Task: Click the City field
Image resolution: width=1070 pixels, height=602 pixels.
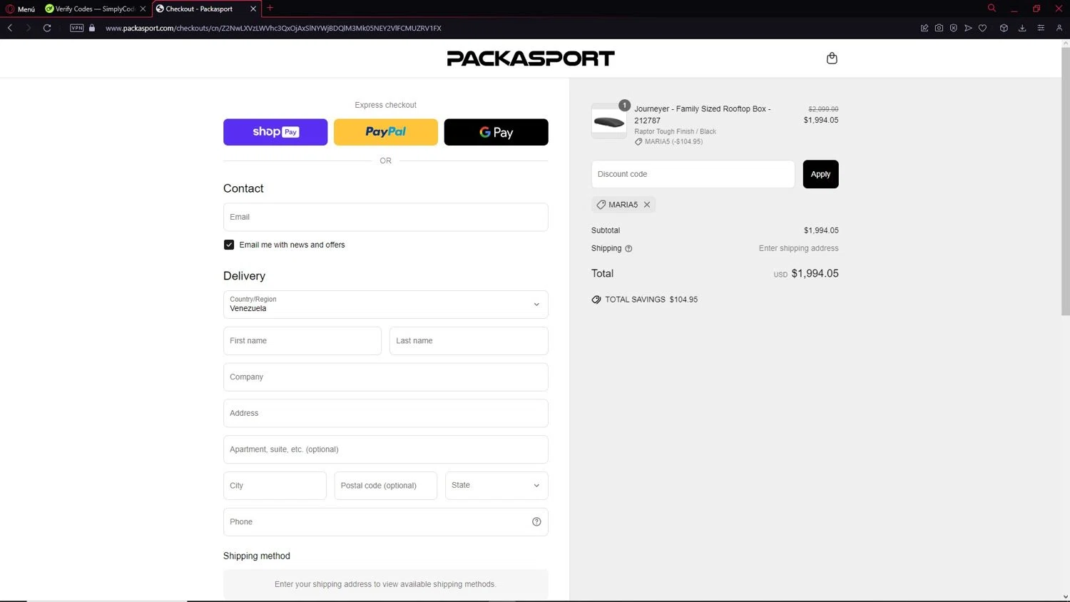Action: [275, 486]
